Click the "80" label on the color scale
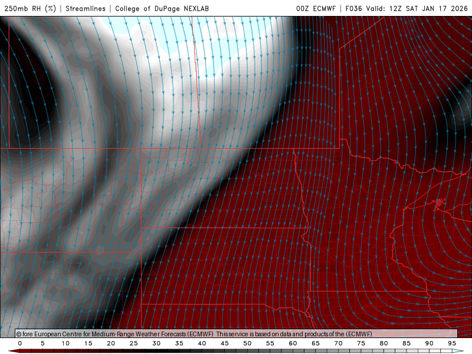Viewport: 472px width, 354px height. [383, 343]
